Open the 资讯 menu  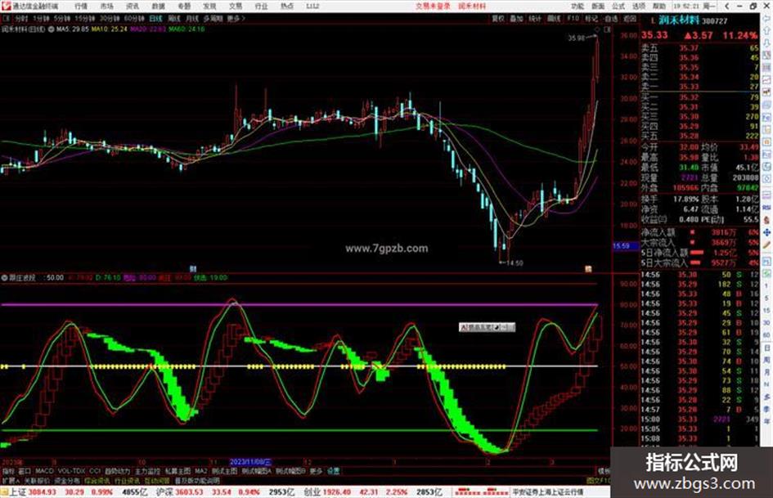[x=133, y=6]
